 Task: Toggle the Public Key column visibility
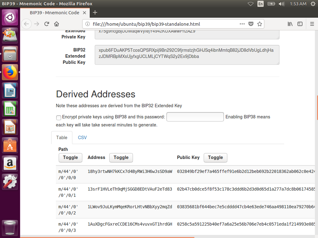click(216, 157)
